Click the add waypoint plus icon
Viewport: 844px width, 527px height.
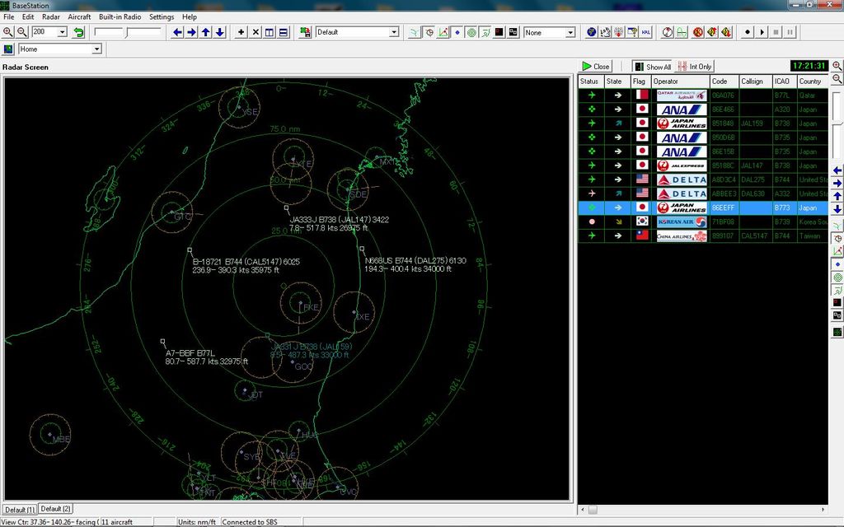coord(239,32)
